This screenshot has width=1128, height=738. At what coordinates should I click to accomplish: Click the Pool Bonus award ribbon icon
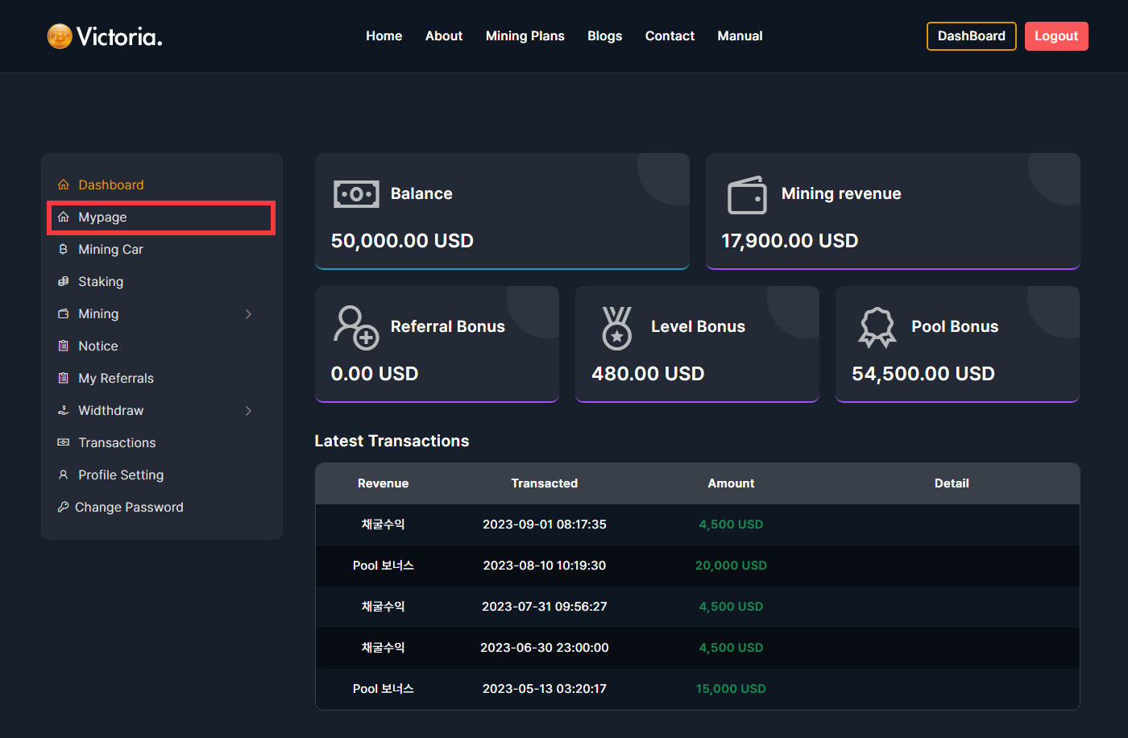click(877, 327)
